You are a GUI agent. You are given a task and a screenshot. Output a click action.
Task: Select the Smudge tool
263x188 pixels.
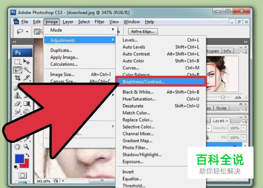click(17, 111)
